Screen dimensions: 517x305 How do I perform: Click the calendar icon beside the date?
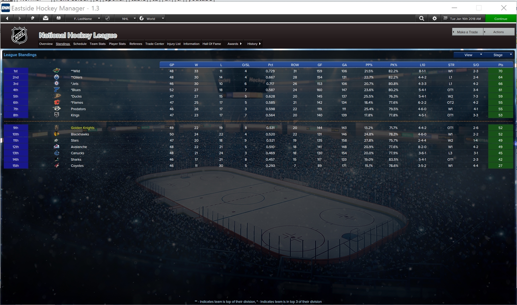[445, 19]
